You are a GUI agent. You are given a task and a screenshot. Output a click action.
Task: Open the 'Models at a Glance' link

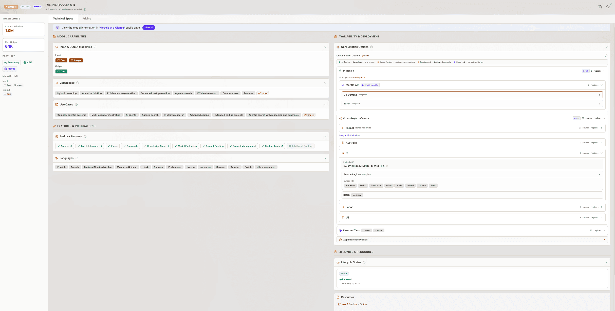[x=112, y=28]
